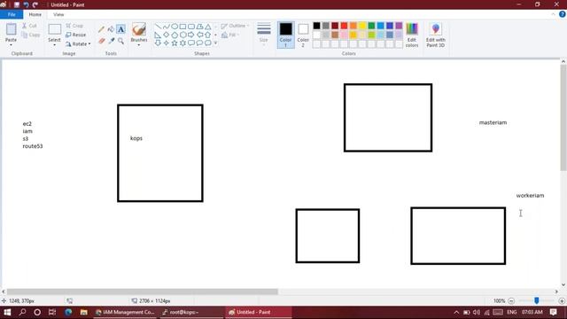Switch to the View tab
Image resolution: width=567 pixels, height=319 pixels.
pos(58,14)
